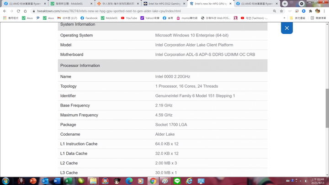Viewport: 329px width, 185px height.
Task: Open the Windows Start menu
Action: tap(5, 181)
